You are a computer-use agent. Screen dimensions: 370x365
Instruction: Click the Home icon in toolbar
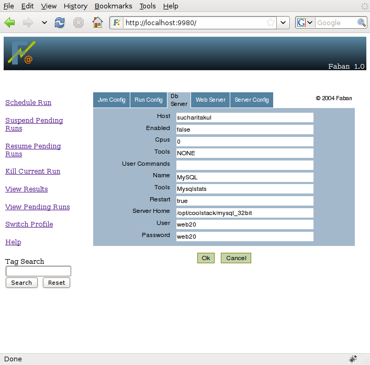point(97,23)
